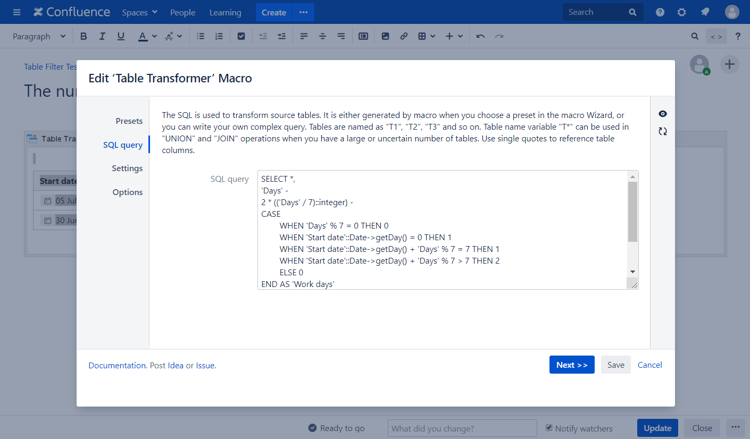750x439 pixels.
Task: Open the Documentation link
Action: pyautogui.click(x=117, y=365)
